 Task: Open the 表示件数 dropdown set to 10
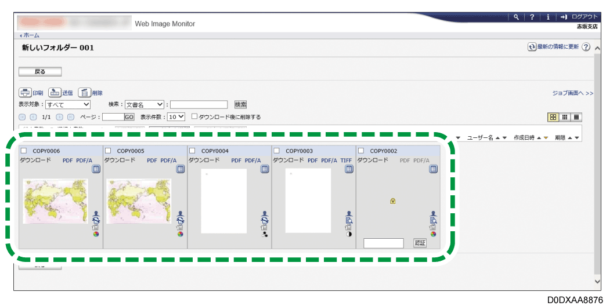coord(176,116)
